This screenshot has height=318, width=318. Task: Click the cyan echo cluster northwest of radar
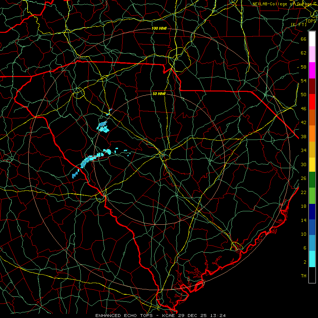click(103, 127)
